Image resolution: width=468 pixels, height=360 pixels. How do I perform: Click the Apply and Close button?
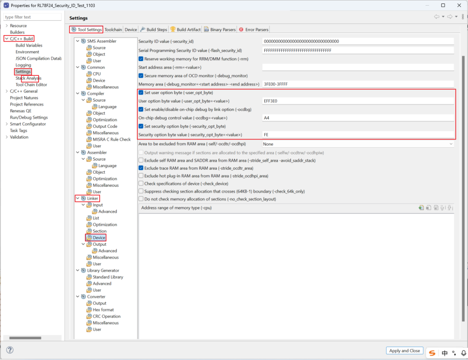(x=404, y=351)
